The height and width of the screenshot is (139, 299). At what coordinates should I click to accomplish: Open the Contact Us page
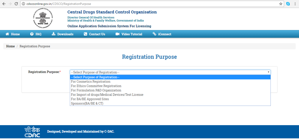point(94,34)
